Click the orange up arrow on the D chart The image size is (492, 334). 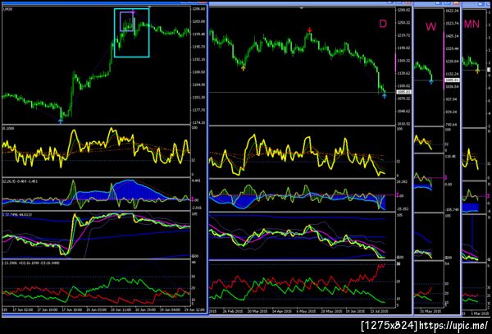coord(244,68)
